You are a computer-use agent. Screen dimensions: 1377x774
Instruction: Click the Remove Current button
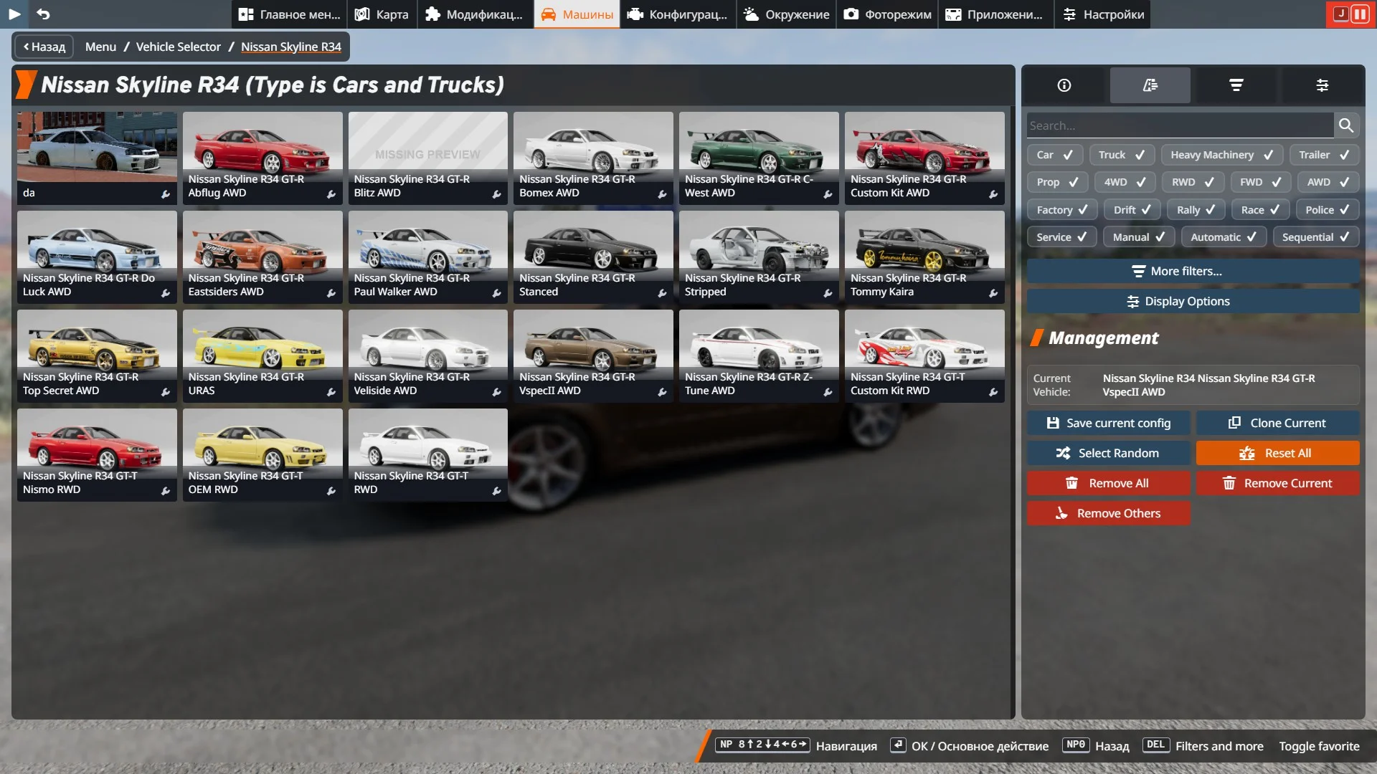pyautogui.click(x=1277, y=483)
